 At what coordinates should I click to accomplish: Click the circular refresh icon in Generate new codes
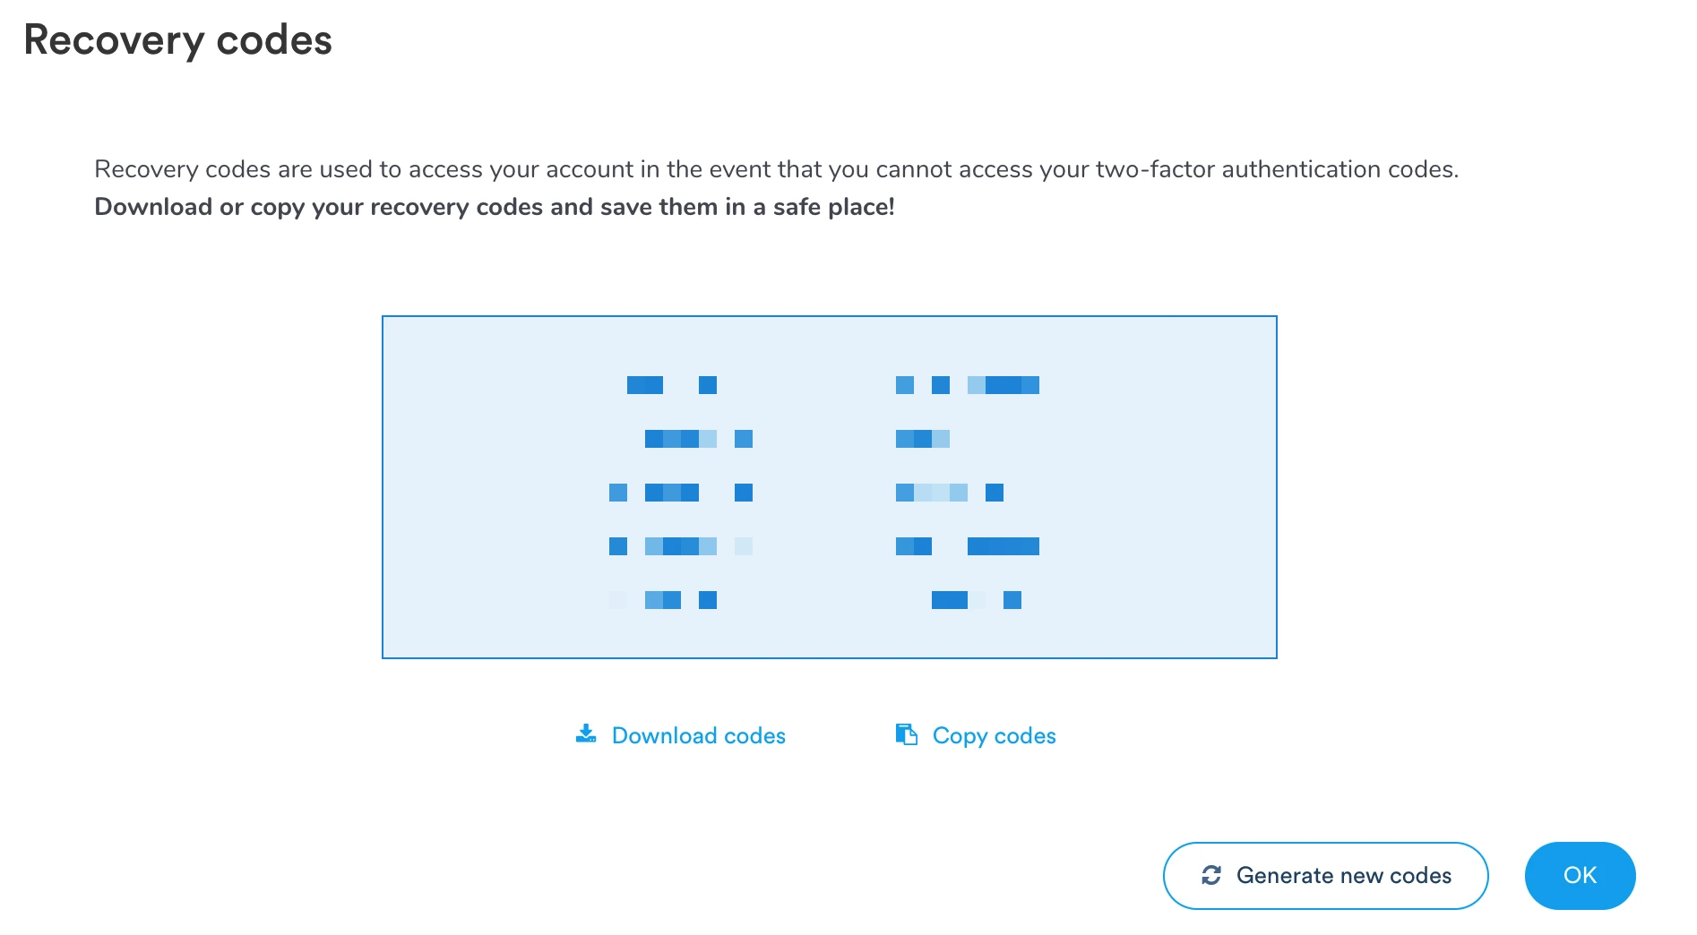[1212, 875]
